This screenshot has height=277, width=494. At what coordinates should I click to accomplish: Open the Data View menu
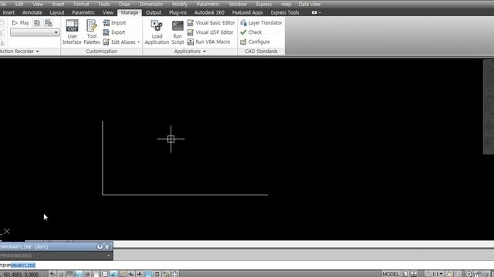pos(310,4)
